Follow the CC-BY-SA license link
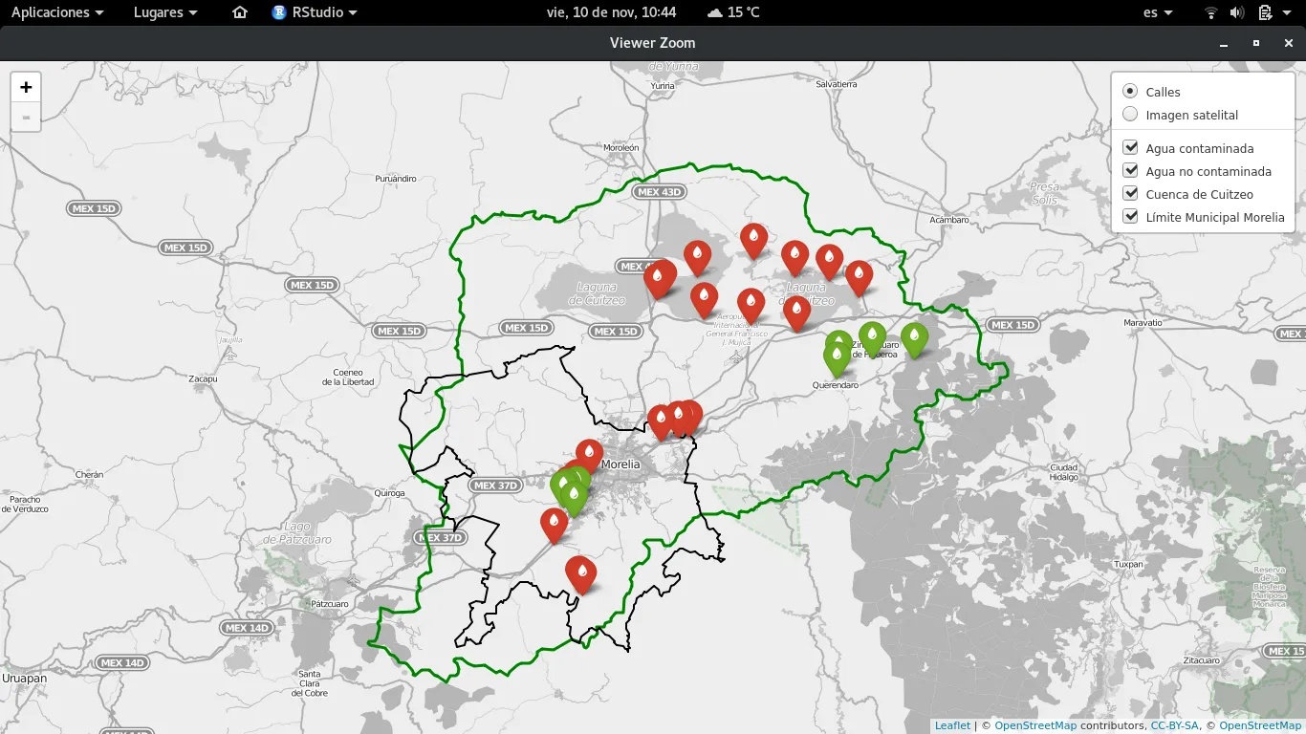Image resolution: width=1306 pixels, height=734 pixels. point(1174,725)
